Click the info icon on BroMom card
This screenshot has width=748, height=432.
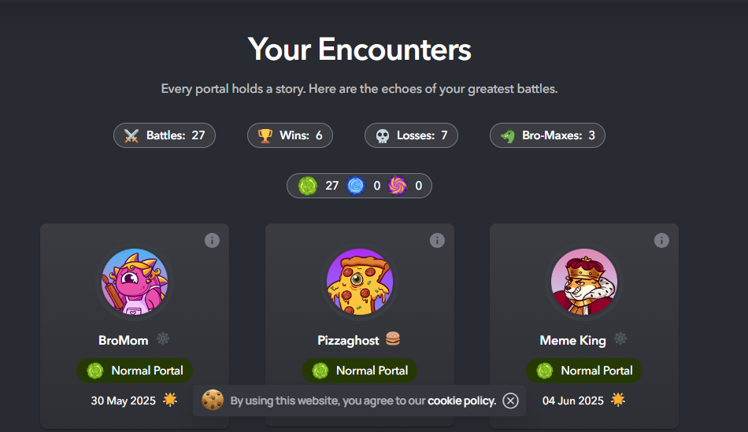click(212, 241)
